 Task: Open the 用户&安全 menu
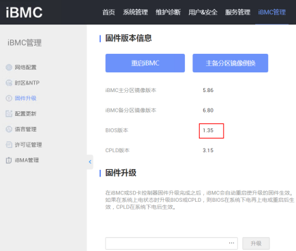[x=203, y=12]
